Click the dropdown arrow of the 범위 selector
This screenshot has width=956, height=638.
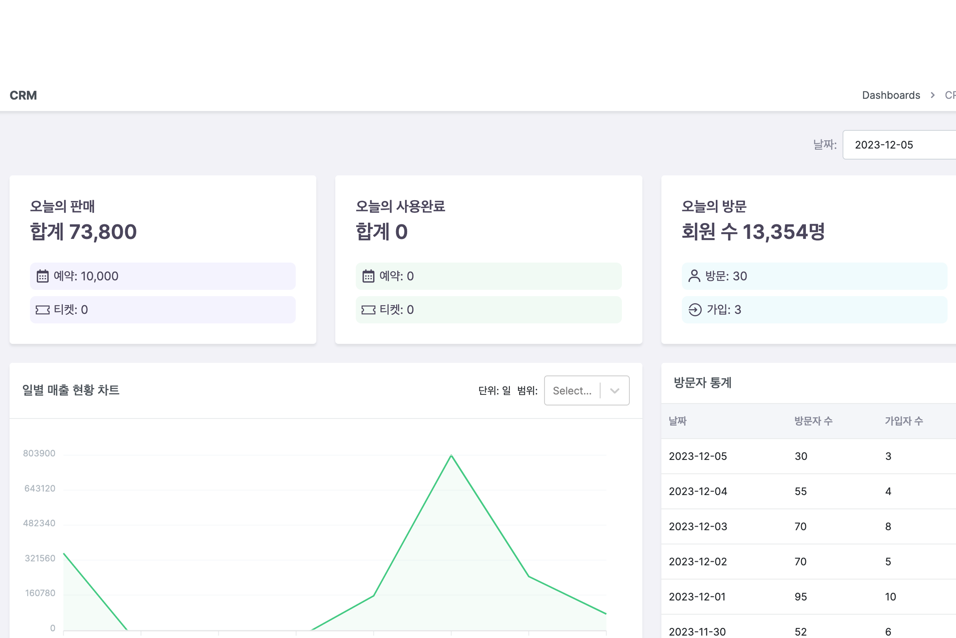pos(615,390)
